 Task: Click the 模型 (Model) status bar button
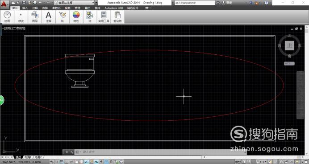coord(238,162)
